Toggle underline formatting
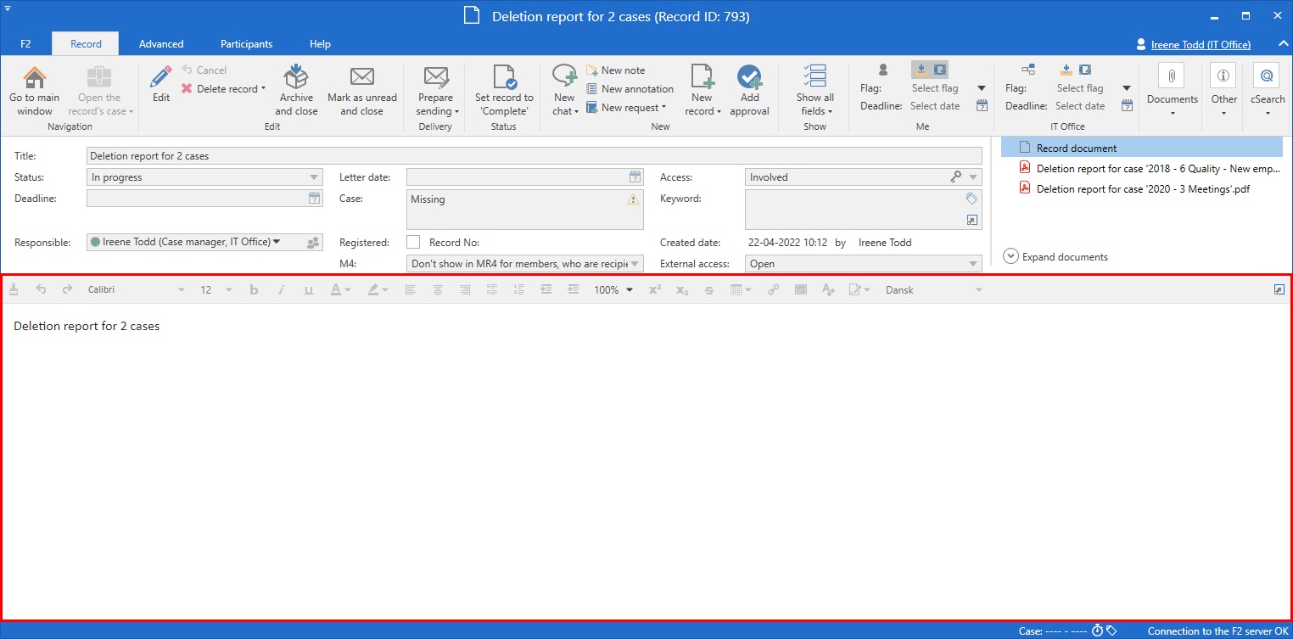1293x639 pixels. [x=308, y=289]
